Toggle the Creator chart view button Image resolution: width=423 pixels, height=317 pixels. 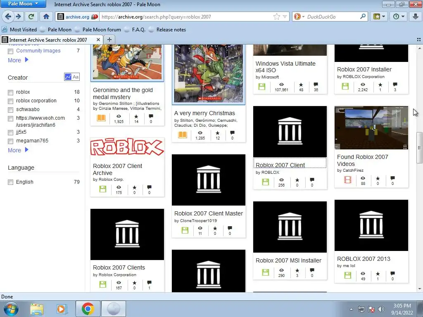(x=68, y=77)
